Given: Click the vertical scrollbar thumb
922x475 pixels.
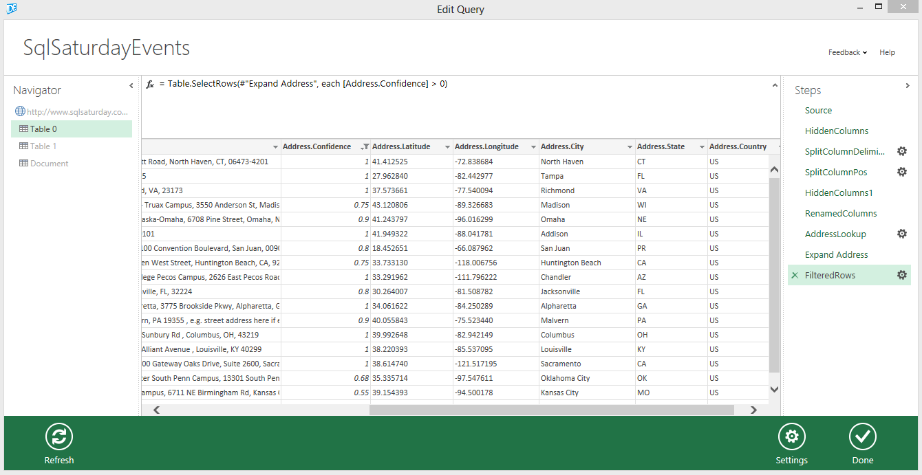Looking at the screenshot, I should pyautogui.click(x=774, y=275).
